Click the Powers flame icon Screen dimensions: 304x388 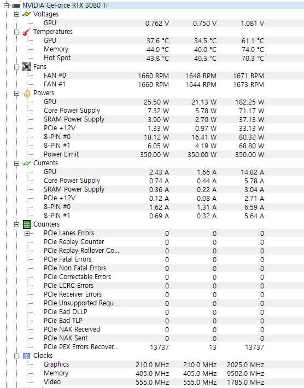pyautogui.click(x=27, y=93)
